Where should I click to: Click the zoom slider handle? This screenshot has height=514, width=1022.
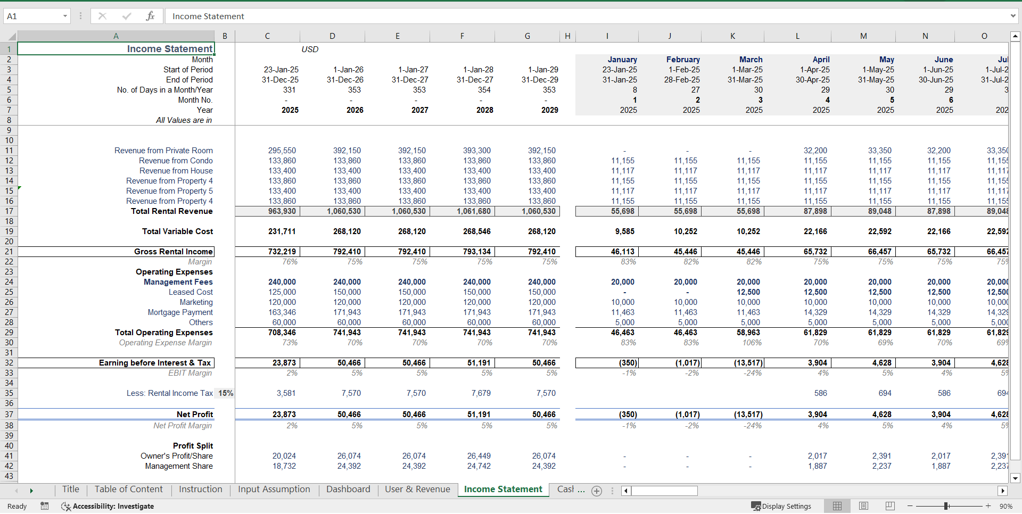tap(946, 506)
